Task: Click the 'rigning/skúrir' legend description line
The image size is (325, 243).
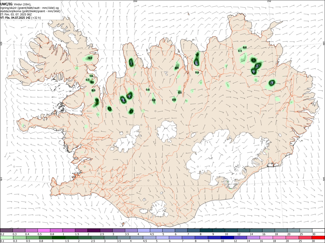Action: [29, 8]
